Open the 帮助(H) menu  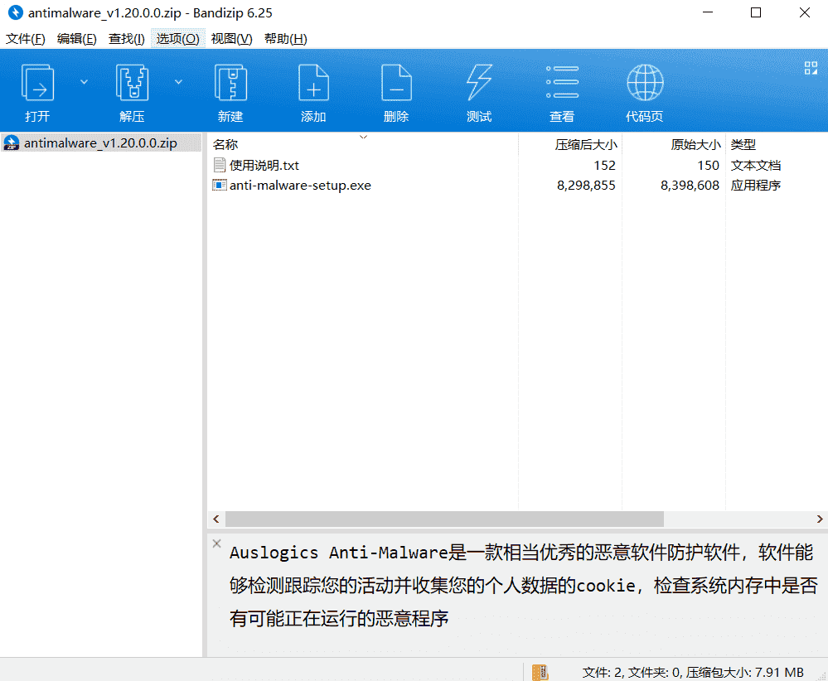point(286,39)
